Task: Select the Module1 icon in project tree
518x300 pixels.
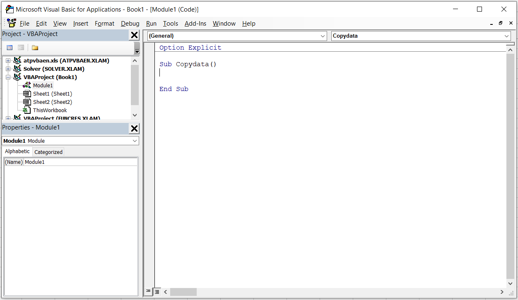Action: (27, 85)
